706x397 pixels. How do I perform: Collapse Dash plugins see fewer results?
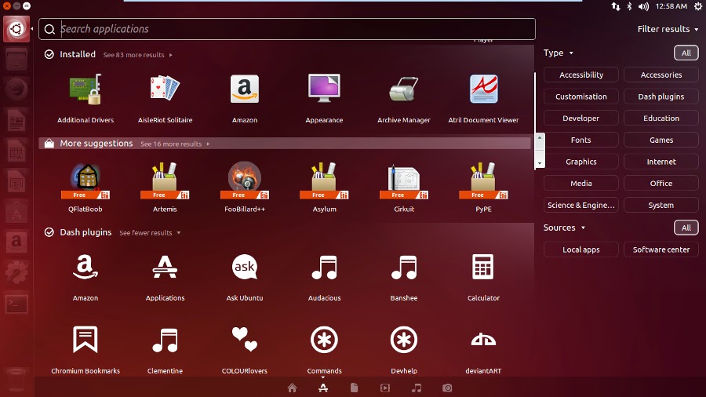(150, 233)
